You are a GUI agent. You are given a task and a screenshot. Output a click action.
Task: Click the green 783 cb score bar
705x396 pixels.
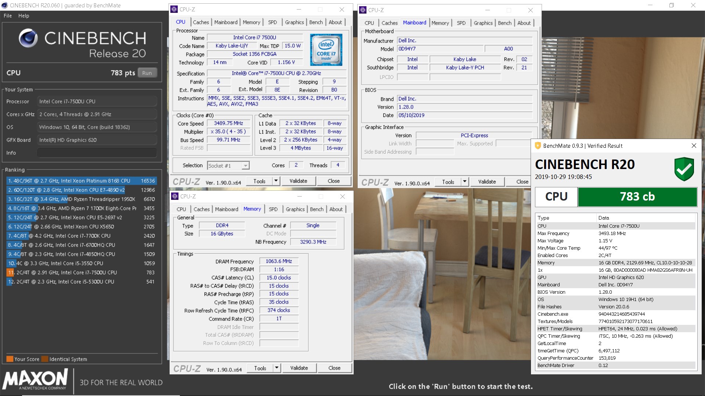[x=637, y=197]
